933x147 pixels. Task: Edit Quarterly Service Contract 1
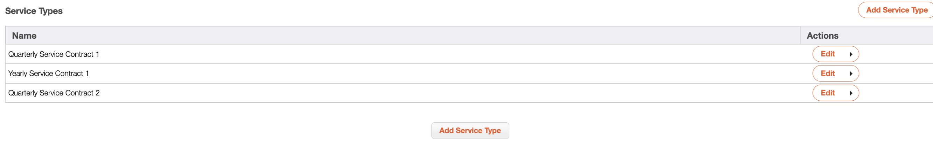point(828,54)
